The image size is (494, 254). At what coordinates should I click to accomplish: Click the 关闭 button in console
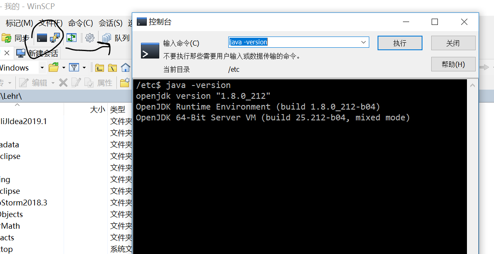coord(453,43)
